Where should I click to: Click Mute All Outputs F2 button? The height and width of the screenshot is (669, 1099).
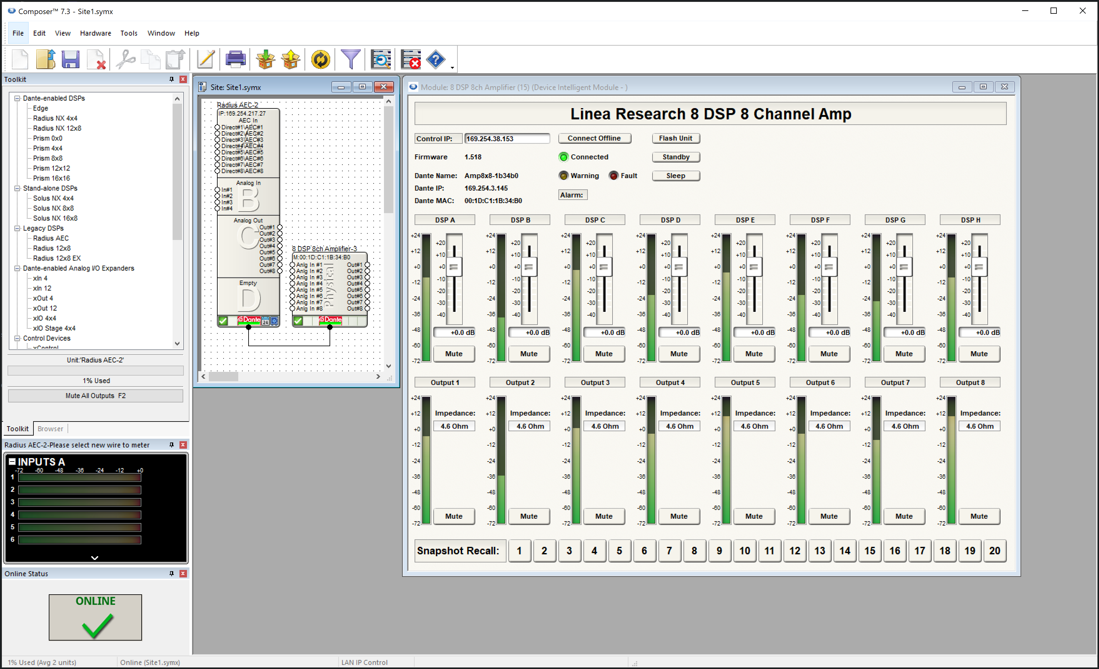tap(95, 396)
